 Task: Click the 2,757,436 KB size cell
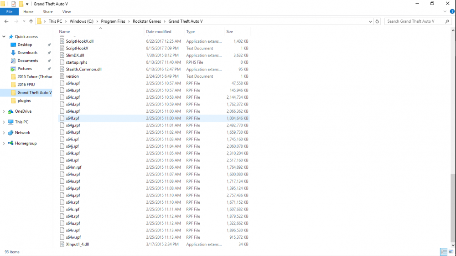[237, 195]
